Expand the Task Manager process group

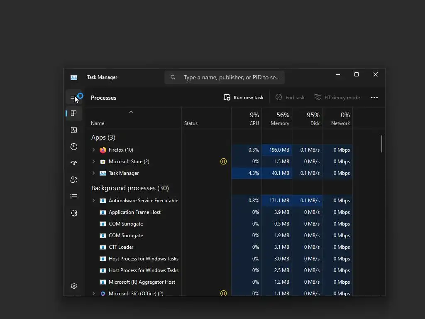point(93,173)
